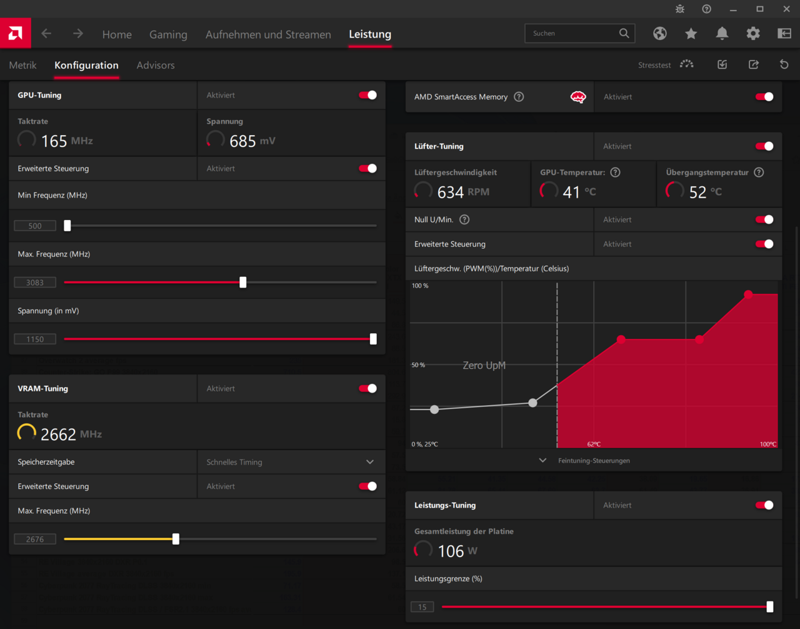800x629 pixels.
Task: Toggle AMD SmartAccess Memory switch
Action: (764, 97)
